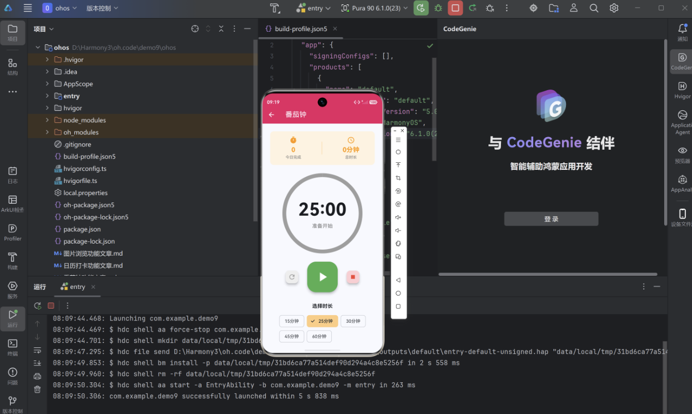Open the ArkUI Inspector tool window
The height and width of the screenshot is (414, 692).
tap(13, 204)
